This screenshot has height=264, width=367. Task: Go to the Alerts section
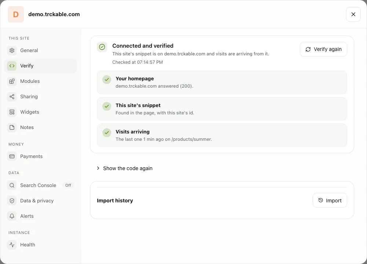[x=40, y=216]
